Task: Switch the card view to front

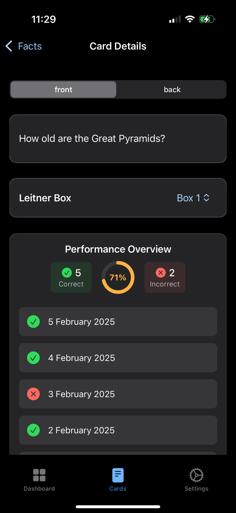Action: pyautogui.click(x=63, y=89)
